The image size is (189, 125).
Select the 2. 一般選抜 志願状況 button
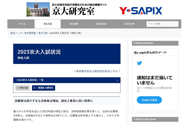[x=43, y=88]
